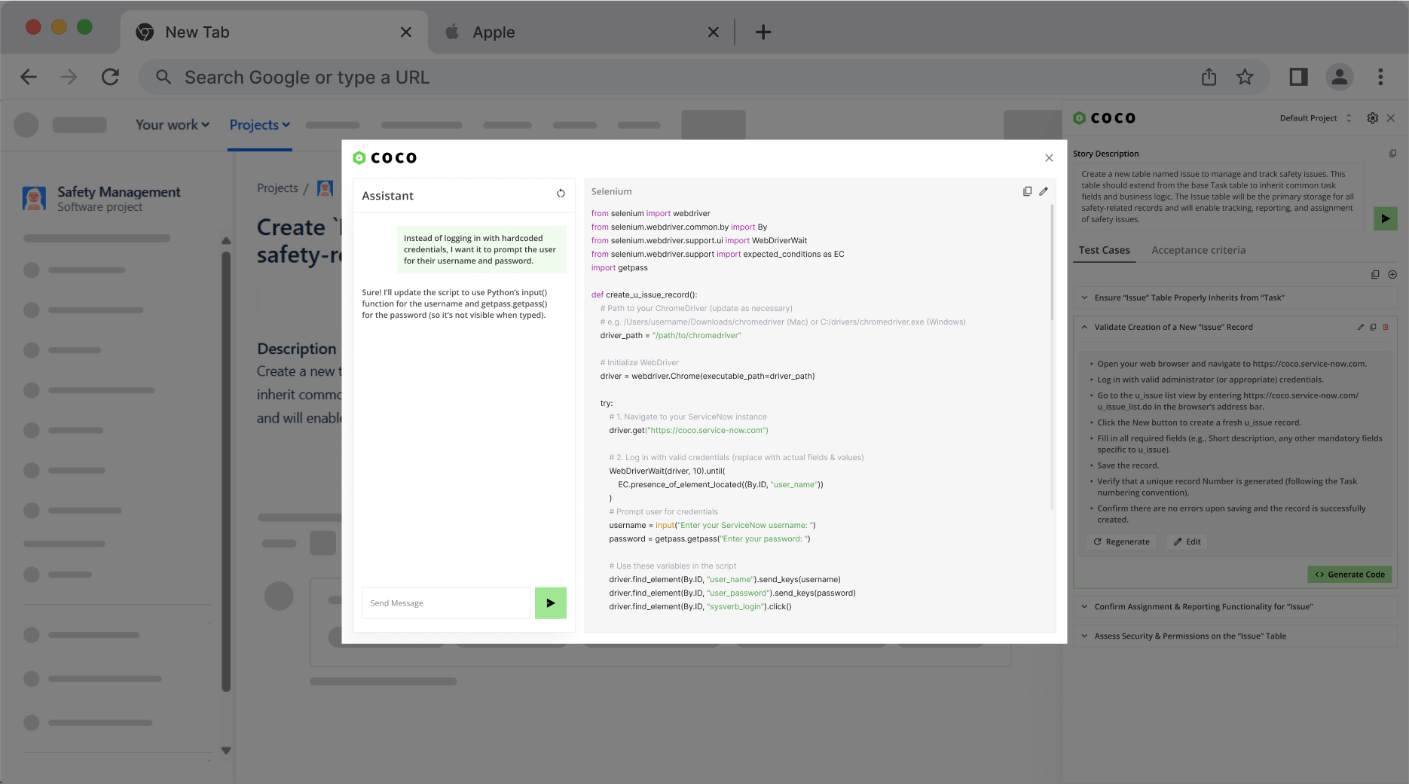Copy the Selenium code to clipboard
Viewport: 1409px width, 784px height.
[1027, 191]
